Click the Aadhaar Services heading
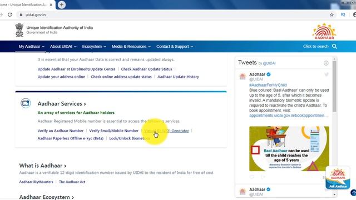The height and width of the screenshot is (200, 356). (62, 104)
